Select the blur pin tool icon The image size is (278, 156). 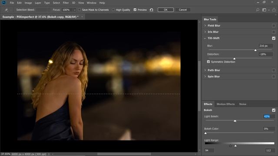[x=7, y=10]
